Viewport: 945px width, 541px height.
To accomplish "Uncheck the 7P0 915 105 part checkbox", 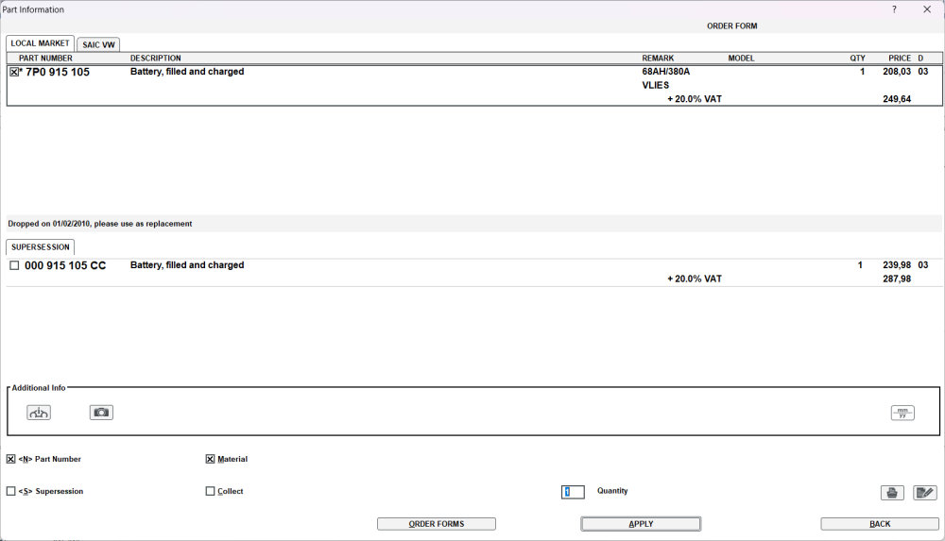I will point(14,72).
